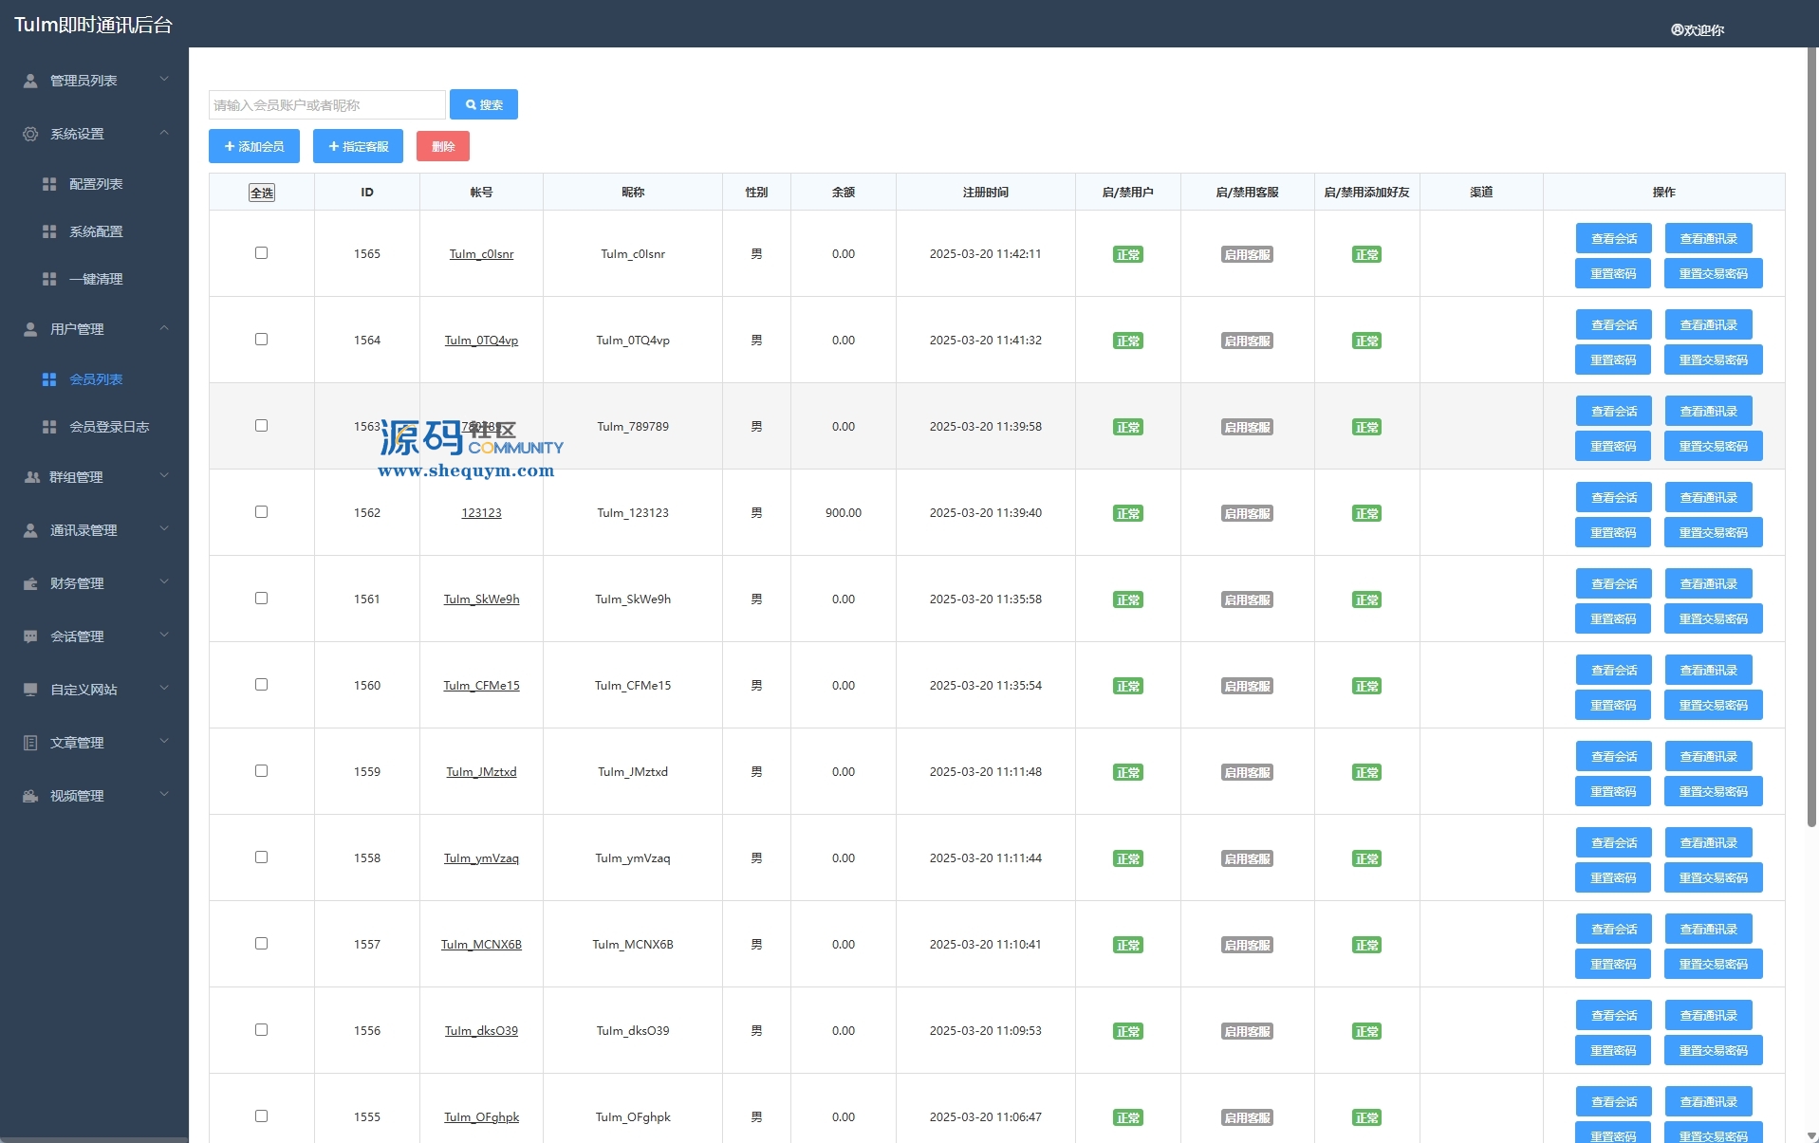Click the video management camera icon
The width and height of the screenshot is (1819, 1143).
(30, 796)
